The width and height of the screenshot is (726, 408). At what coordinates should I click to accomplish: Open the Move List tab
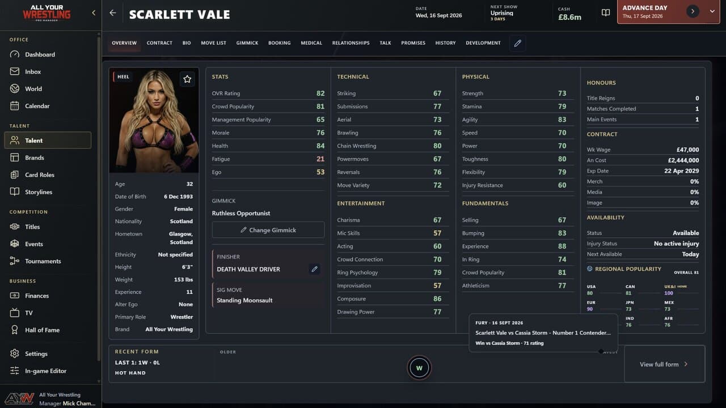[x=213, y=43]
